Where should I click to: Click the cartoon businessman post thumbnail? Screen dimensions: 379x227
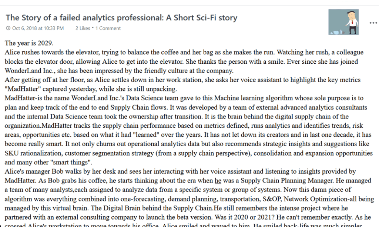click(343, 22)
